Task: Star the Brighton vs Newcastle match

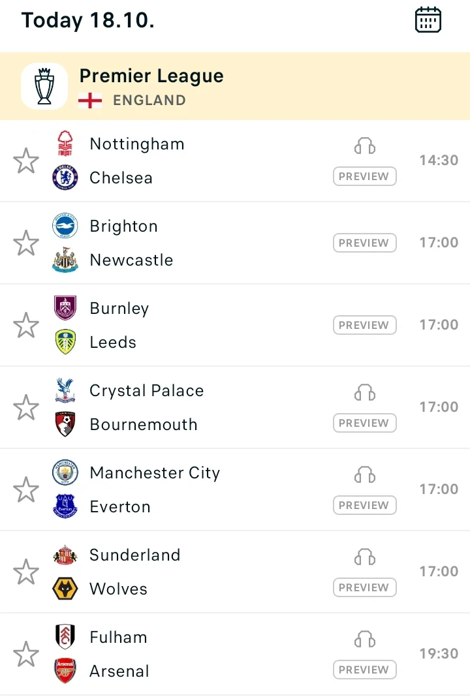Action: click(26, 243)
